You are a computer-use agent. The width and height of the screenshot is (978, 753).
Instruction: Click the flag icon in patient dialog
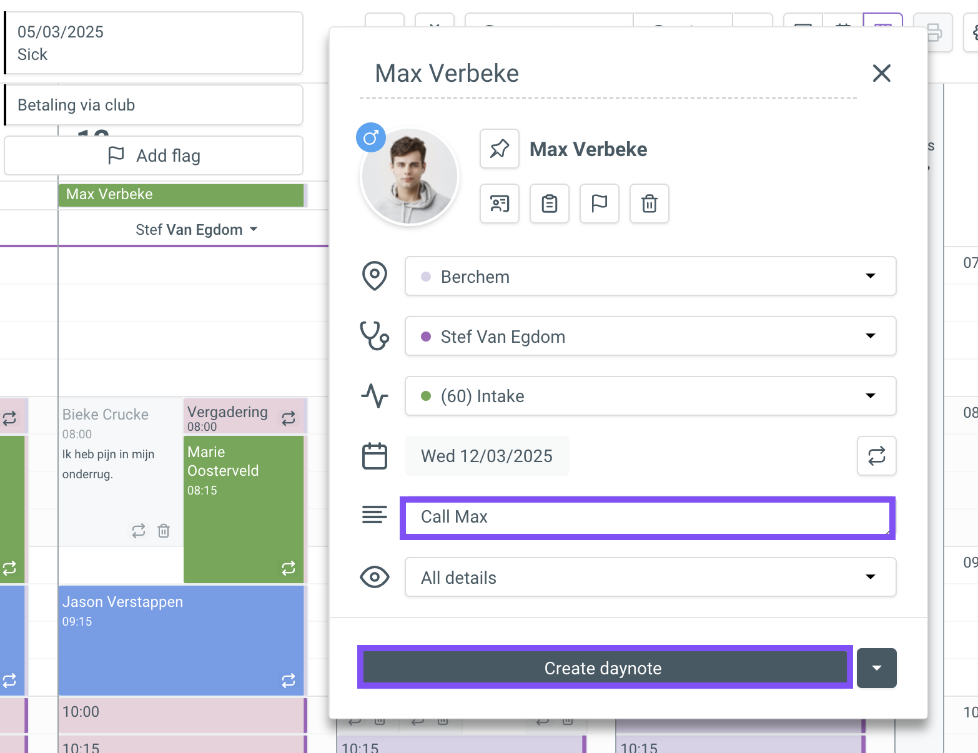(x=600, y=204)
